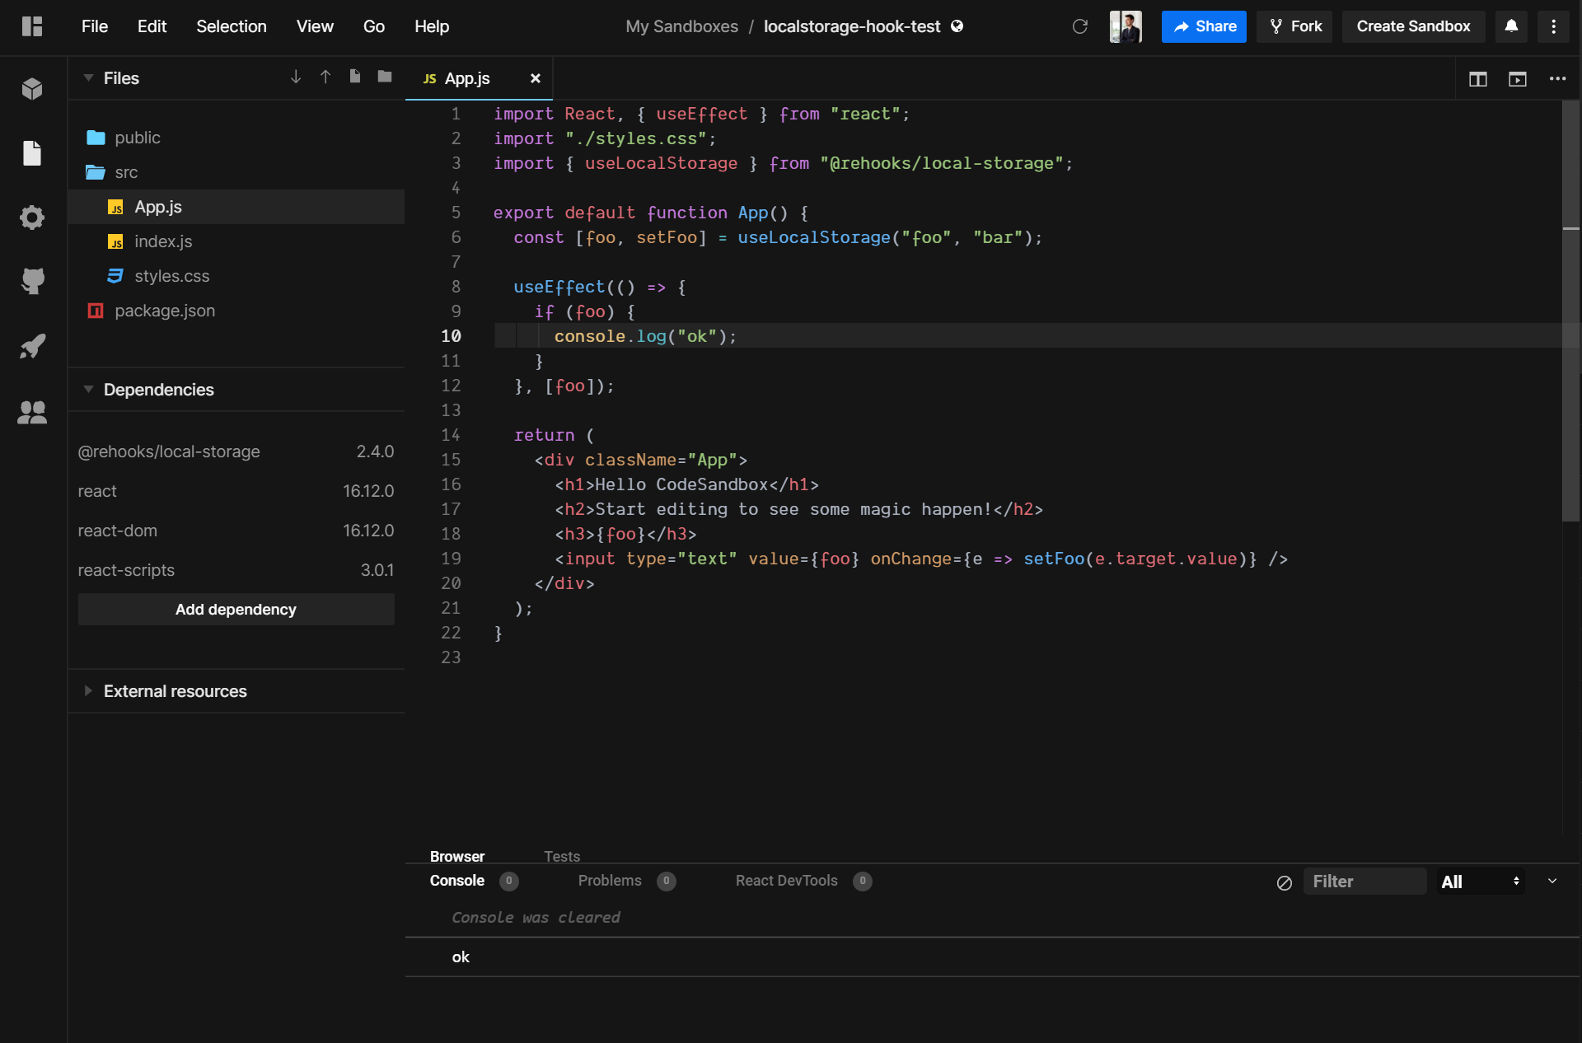Screen dimensions: 1582x1043
Task: Refresh the sandbox with the reload icon
Action: click(x=1080, y=26)
